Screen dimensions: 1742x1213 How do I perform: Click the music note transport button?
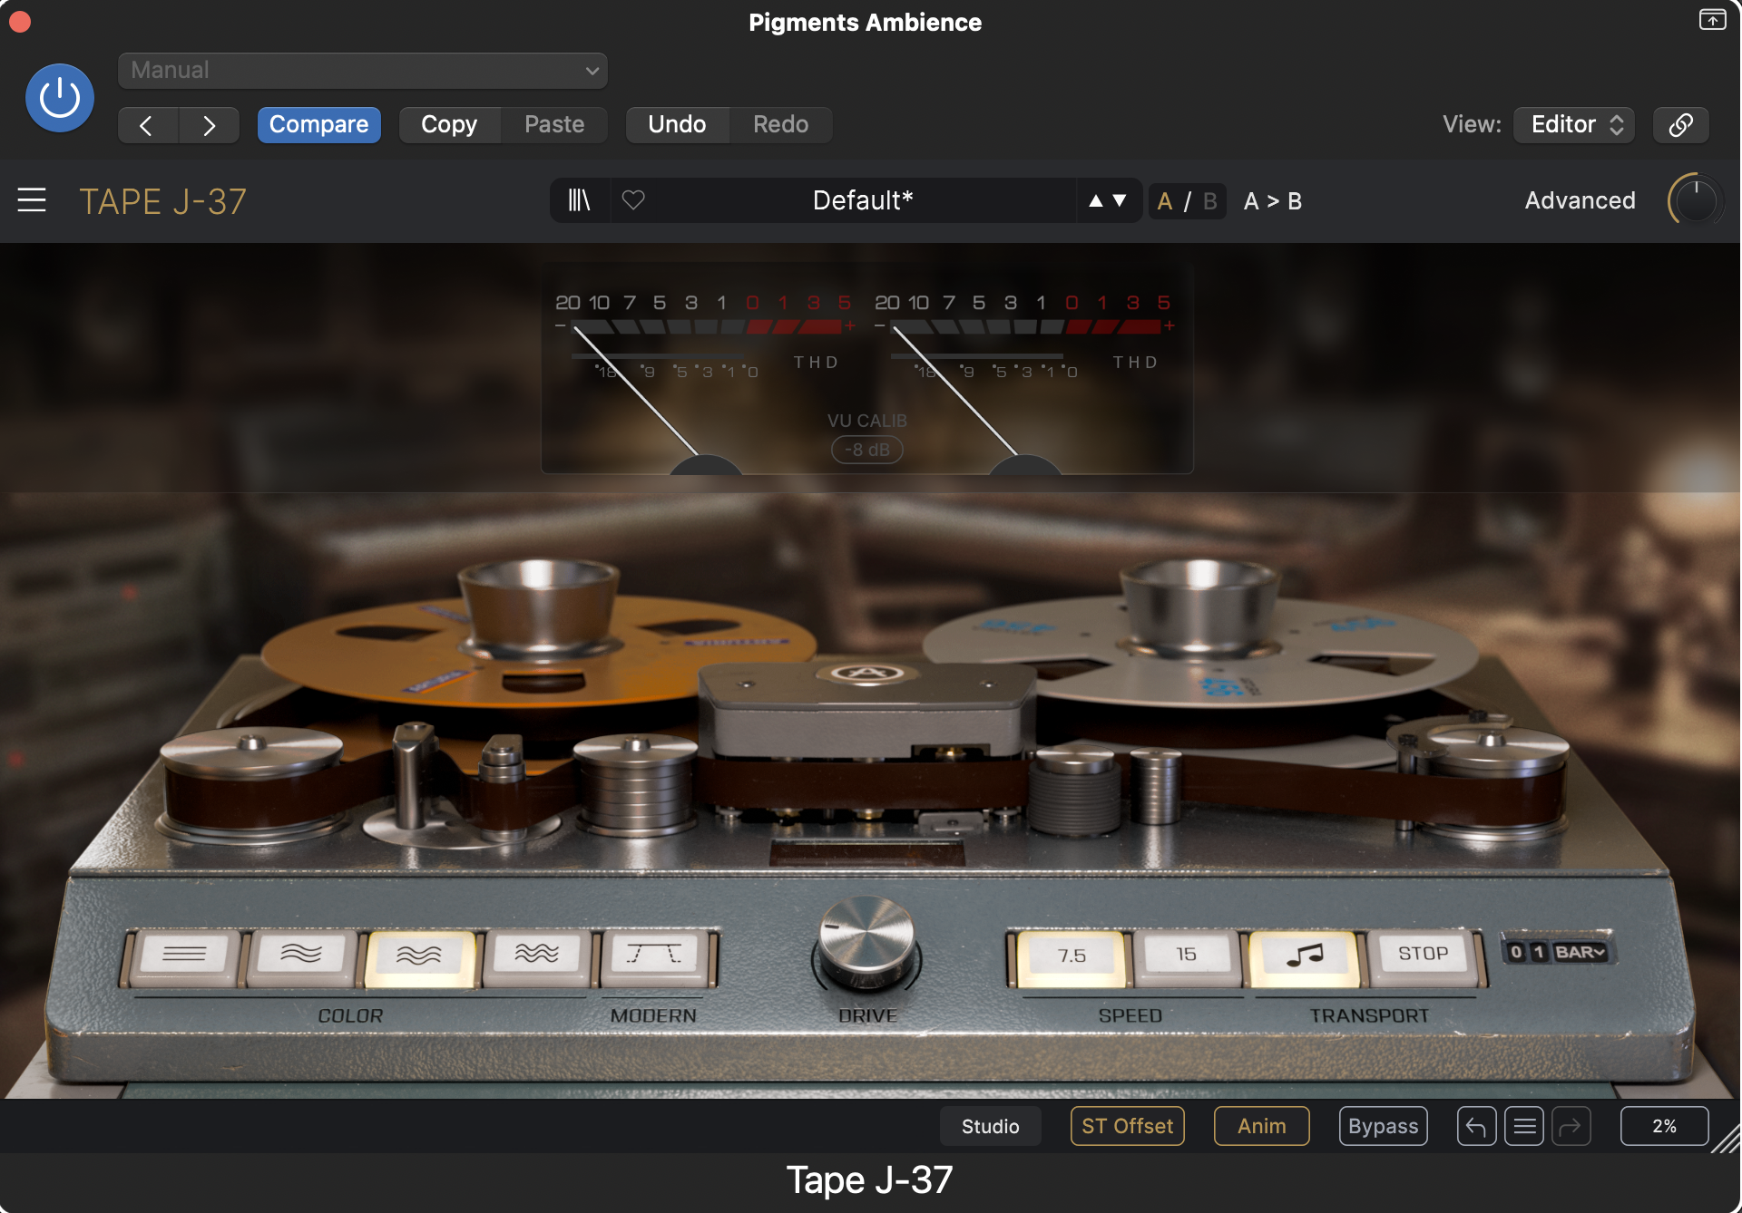[x=1305, y=957]
